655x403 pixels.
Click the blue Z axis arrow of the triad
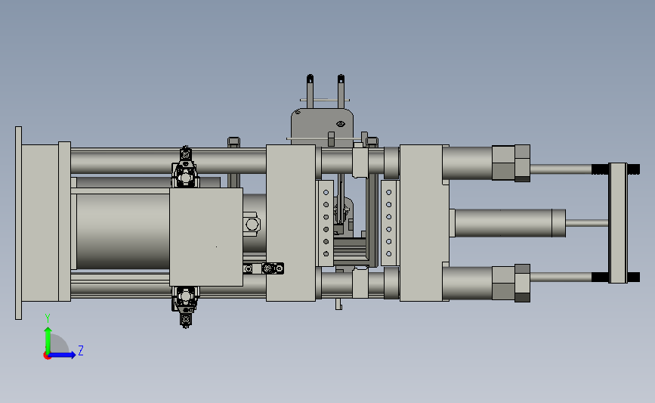[63, 355]
